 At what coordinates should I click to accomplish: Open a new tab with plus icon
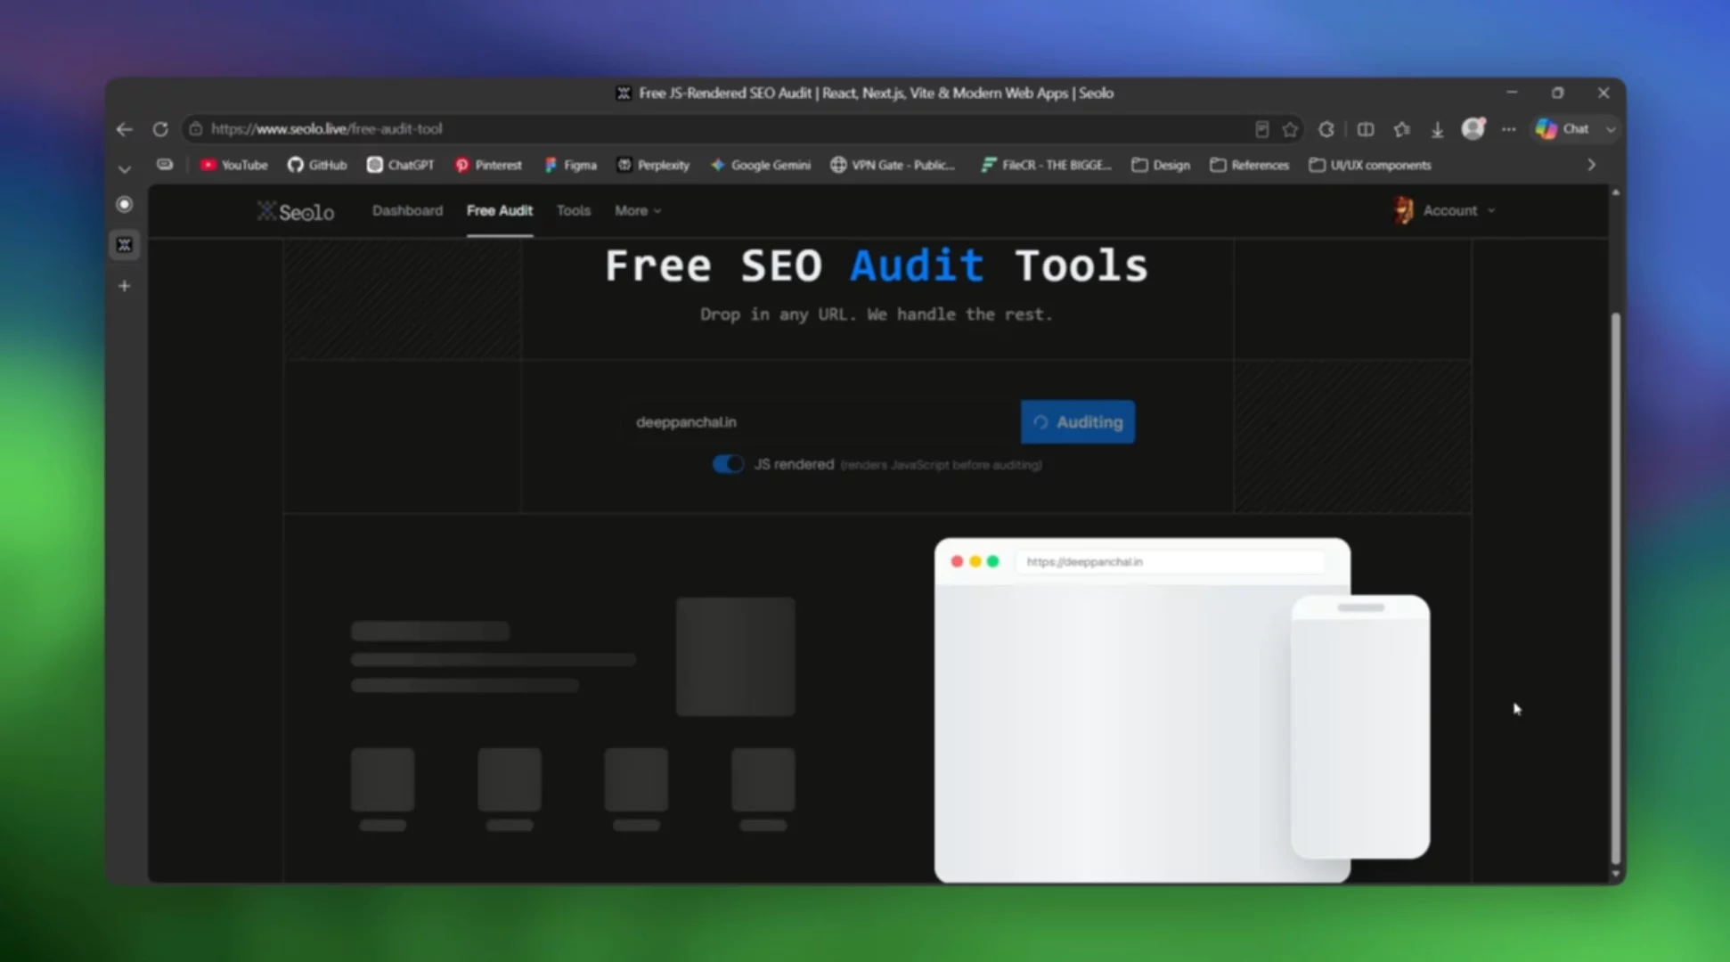point(125,286)
